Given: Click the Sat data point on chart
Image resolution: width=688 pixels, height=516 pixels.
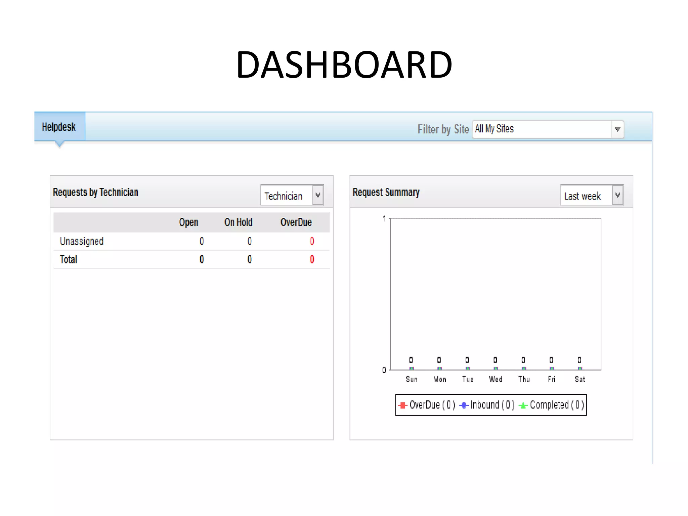Looking at the screenshot, I should 580,369.
